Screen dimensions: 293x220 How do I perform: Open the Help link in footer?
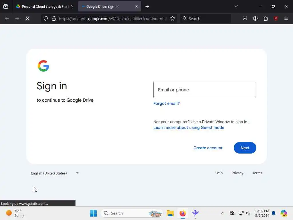coord(219,173)
